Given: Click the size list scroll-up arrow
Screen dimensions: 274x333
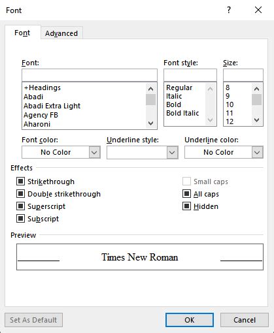Looking at the screenshot, I should pos(257,89).
